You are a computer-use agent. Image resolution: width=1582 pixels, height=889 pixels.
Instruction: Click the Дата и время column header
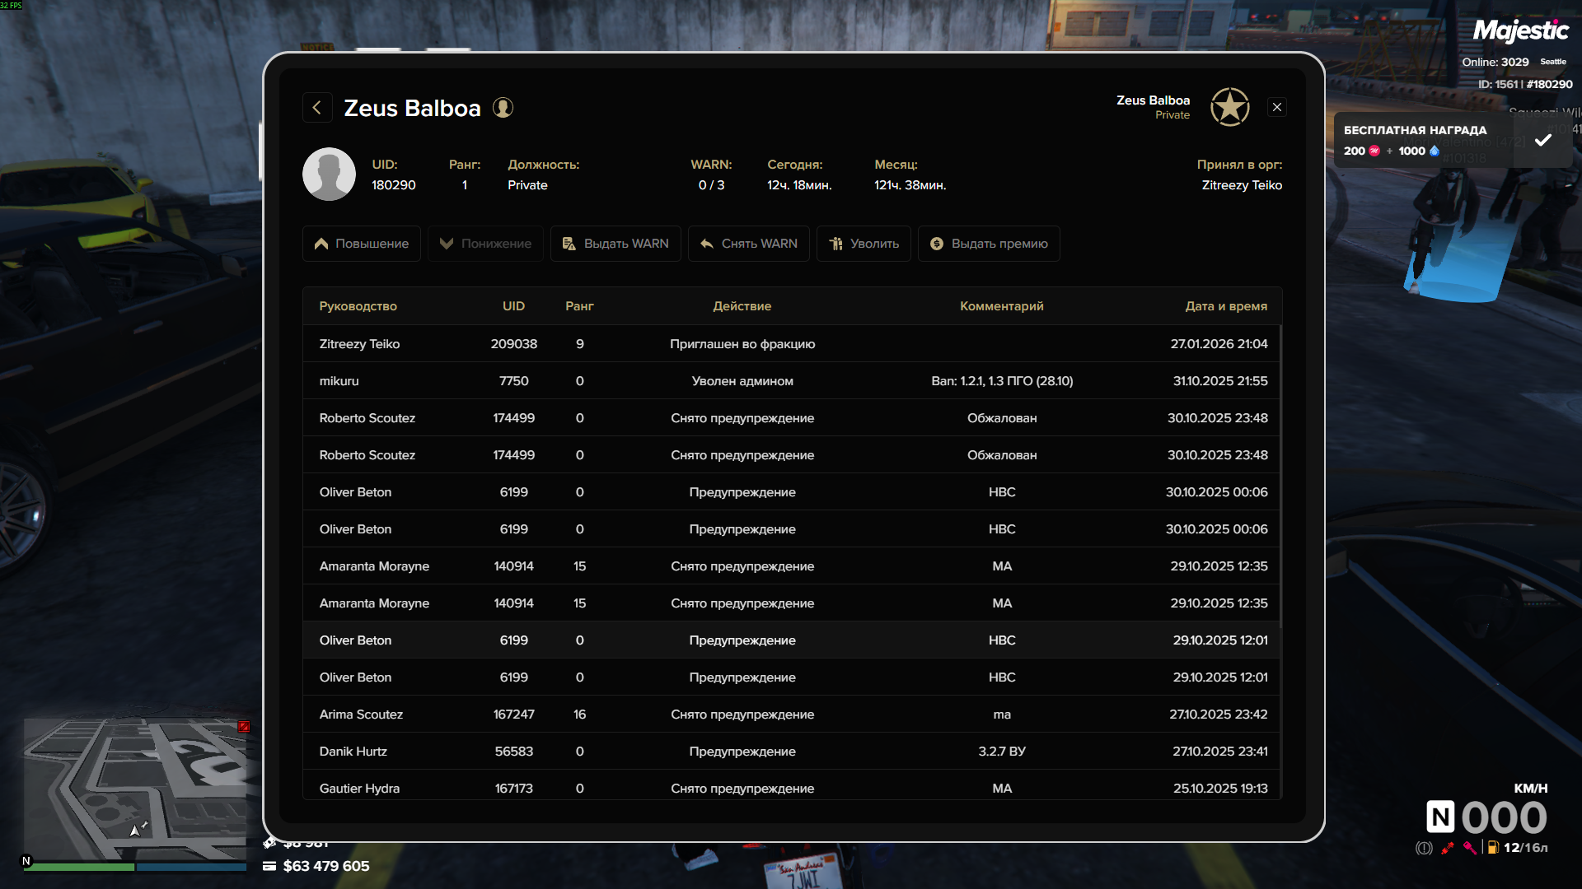[1225, 306]
